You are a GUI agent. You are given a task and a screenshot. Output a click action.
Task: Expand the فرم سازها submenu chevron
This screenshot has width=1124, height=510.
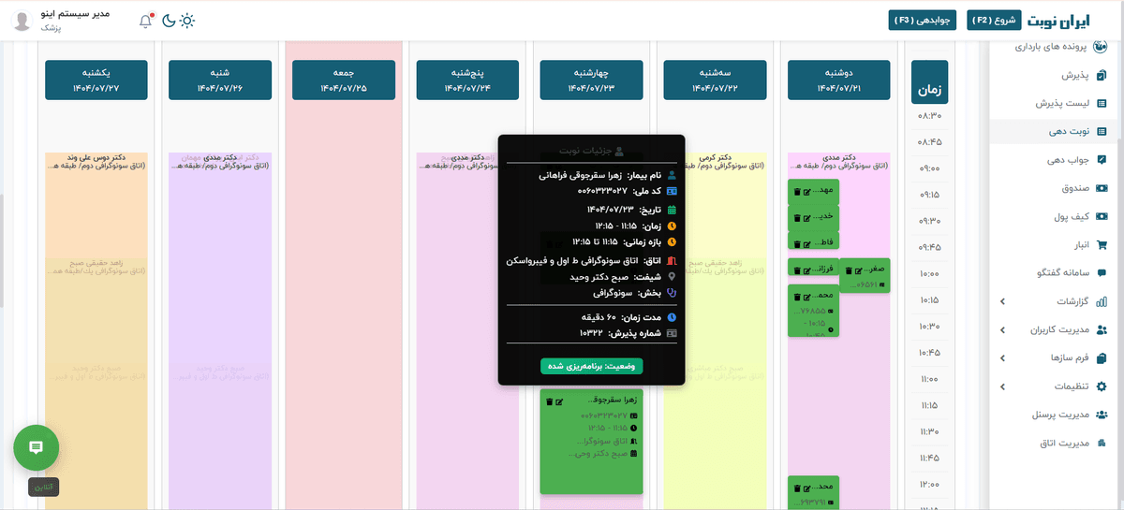coord(1002,358)
